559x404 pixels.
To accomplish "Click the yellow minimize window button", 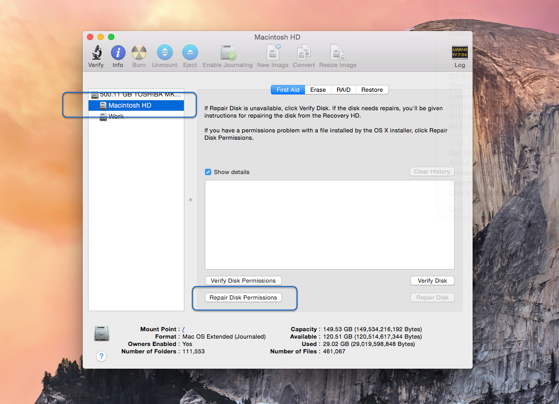I will click(x=101, y=37).
